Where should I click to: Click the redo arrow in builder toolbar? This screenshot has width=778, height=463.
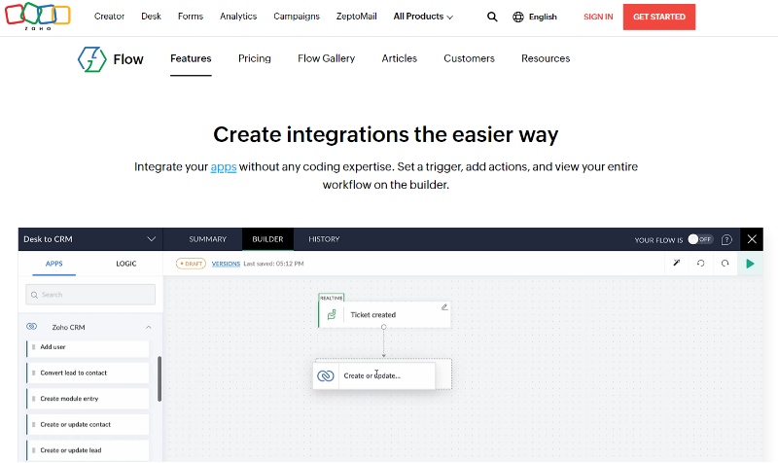coord(725,264)
